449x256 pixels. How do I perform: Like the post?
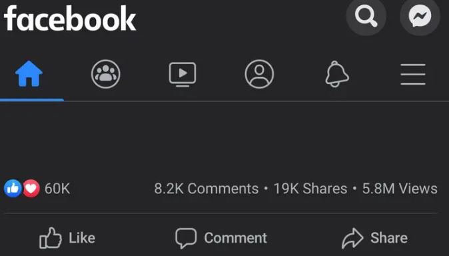pyautogui.click(x=67, y=238)
